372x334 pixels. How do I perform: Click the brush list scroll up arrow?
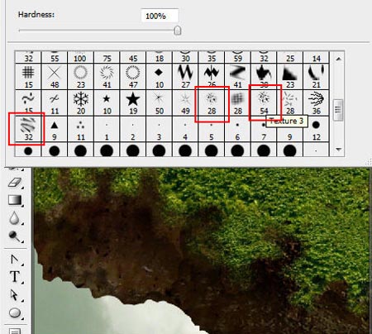pyautogui.click(x=339, y=59)
